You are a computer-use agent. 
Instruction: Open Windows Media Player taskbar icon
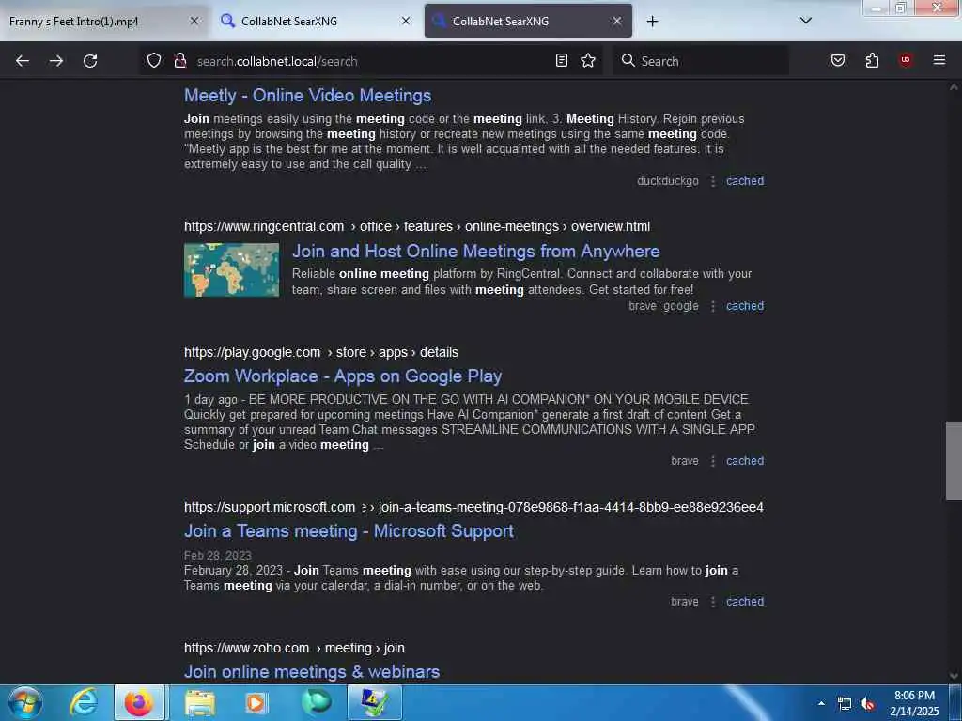coord(256,702)
